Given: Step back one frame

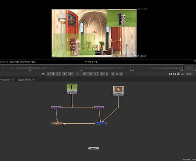Looking at the screenshot, I should (64, 74).
